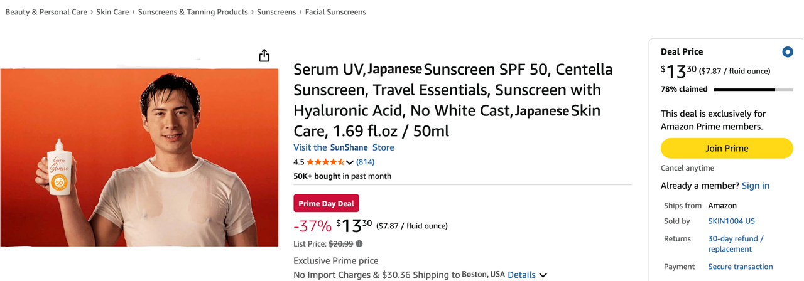Click the List Price info icon
Viewport: 804px width, 281px height.
coord(359,243)
